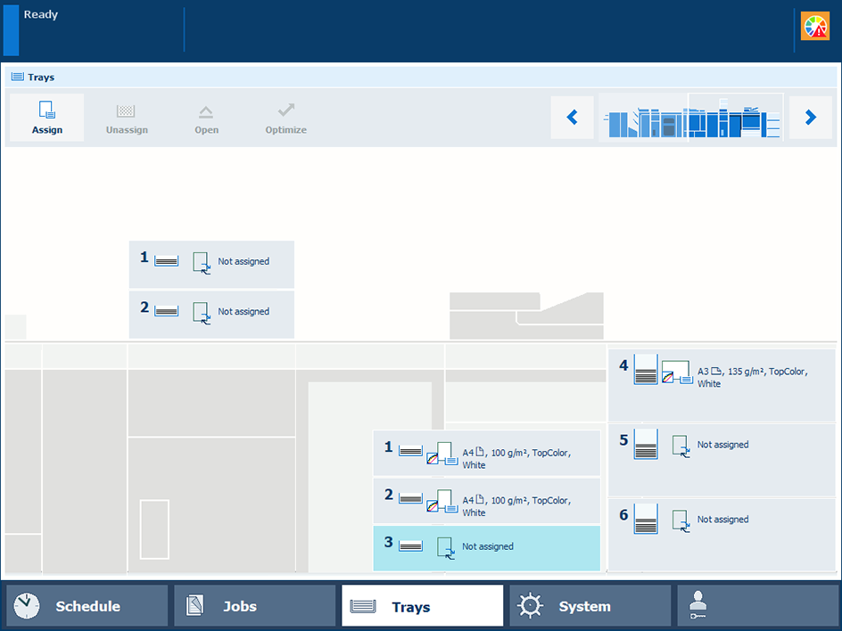Go to previous printer module with left arrow

click(x=572, y=118)
